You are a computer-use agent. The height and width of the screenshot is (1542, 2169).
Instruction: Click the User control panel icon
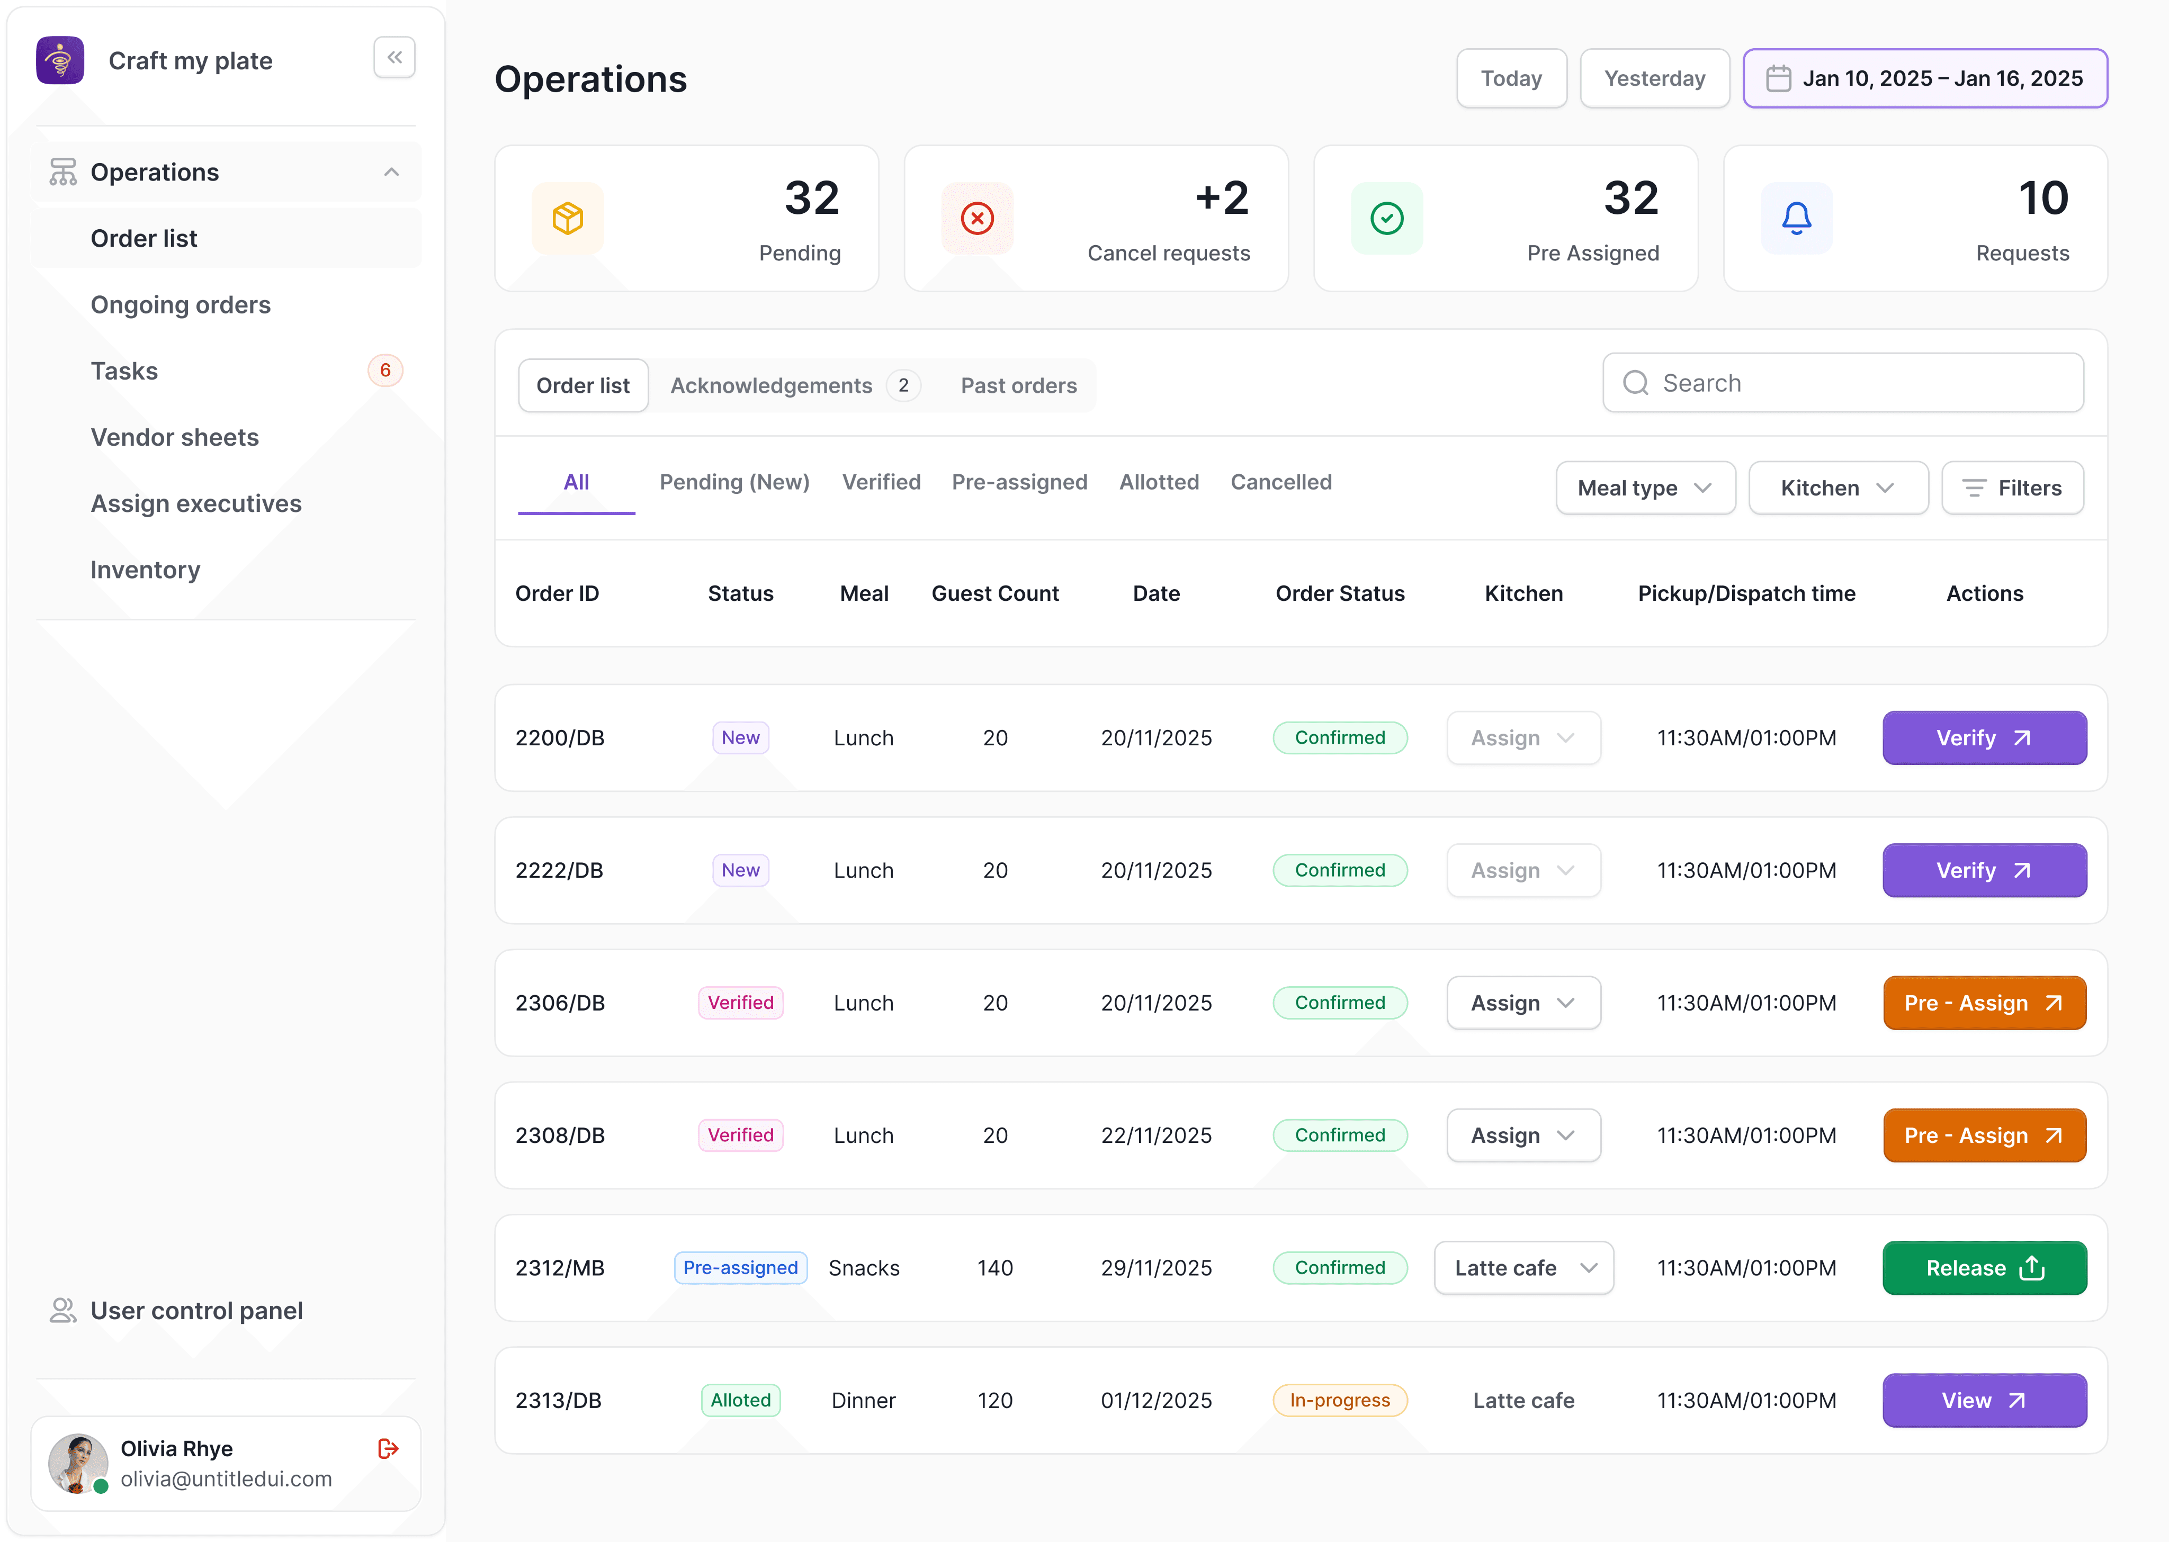coord(62,1310)
